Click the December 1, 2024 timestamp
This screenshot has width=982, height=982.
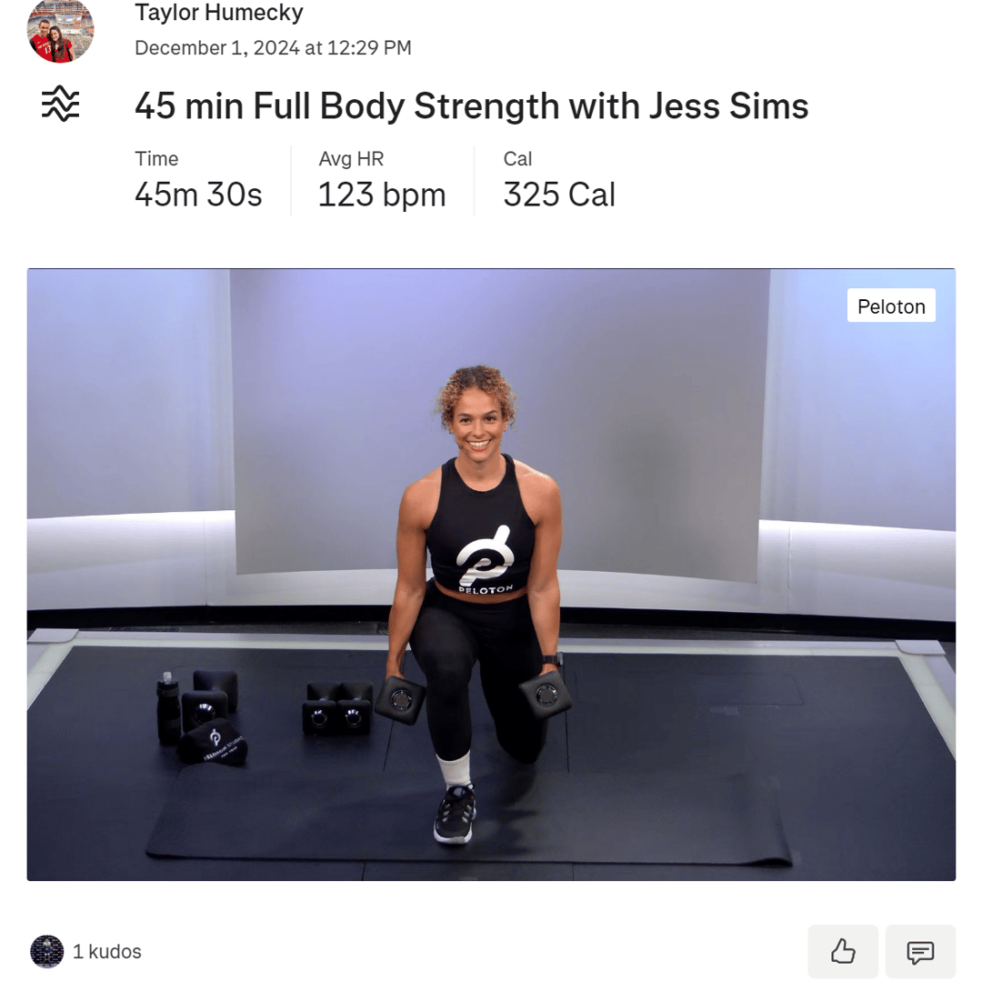pyautogui.click(x=273, y=47)
